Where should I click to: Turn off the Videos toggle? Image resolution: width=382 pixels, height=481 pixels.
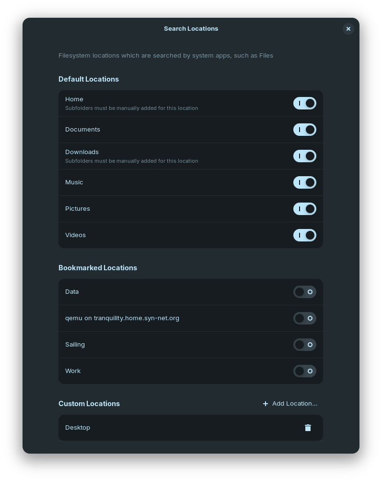click(x=305, y=235)
